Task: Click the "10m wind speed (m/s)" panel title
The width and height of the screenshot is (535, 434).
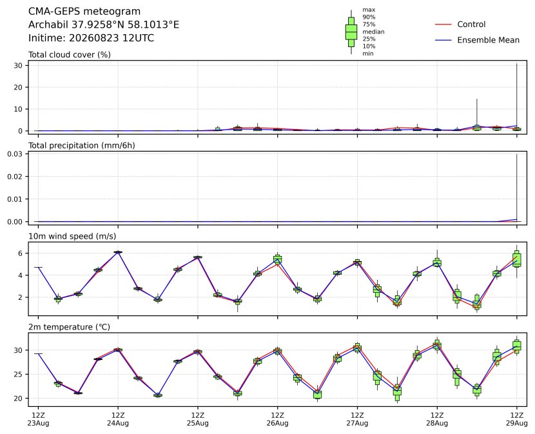Action: tap(72, 236)
